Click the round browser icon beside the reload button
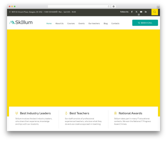This screenshot has width=167, height=141. coord(114,6)
